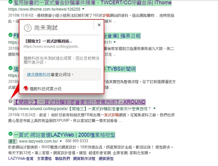The width and height of the screenshot is (218, 166).
Task: Close the 尚未測試 rating popup
Action: tap(99, 25)
